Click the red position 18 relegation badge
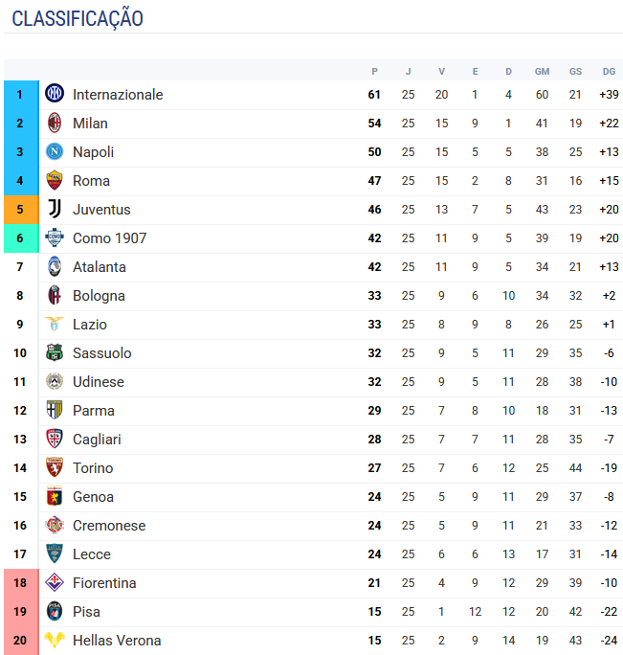 [x=19, y=583]
